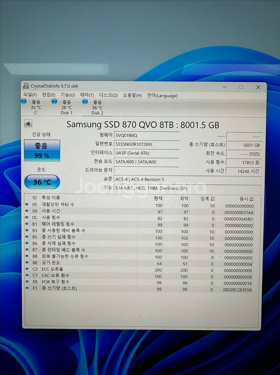Click the transfer mode field SATA/600 | SATA/600

(147, 162)
